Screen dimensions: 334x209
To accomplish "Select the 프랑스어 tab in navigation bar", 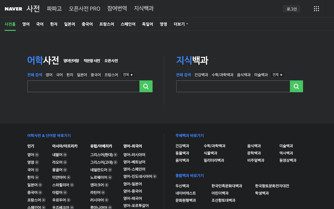I will tap(106, 24).
